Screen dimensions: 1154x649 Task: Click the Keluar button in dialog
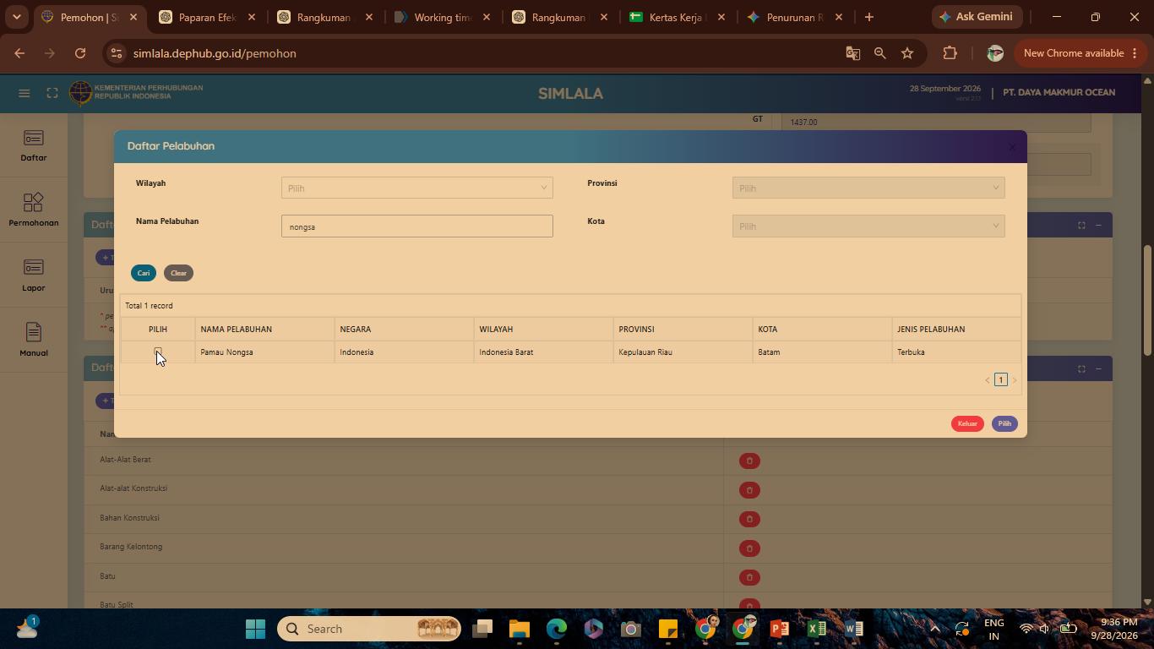[967, 423]
